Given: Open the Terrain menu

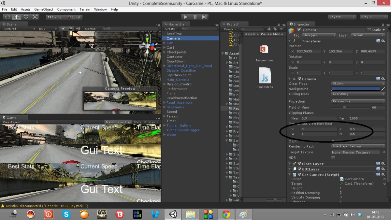Looking at the screenshot, I should click(x=85, y=9).
